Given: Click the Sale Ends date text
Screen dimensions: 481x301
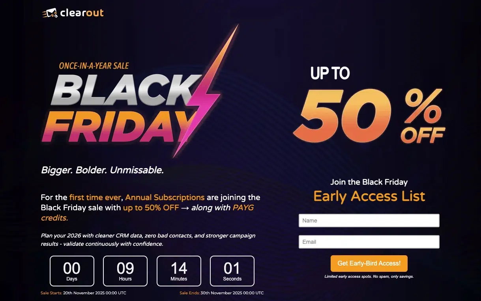Looking at the screenshot, I should coord(221,293).
